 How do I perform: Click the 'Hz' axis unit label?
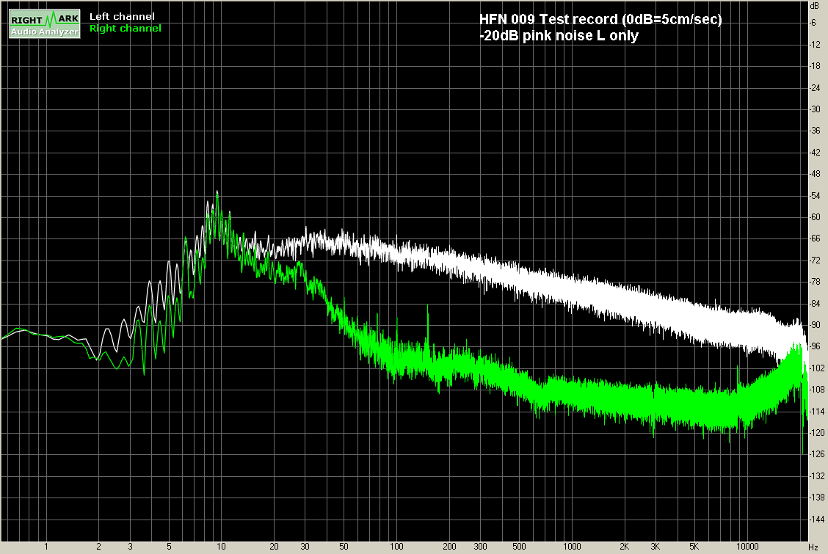click(813, 547)
